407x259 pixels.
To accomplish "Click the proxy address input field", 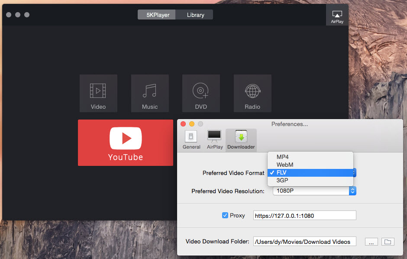I will click(304, 215).
